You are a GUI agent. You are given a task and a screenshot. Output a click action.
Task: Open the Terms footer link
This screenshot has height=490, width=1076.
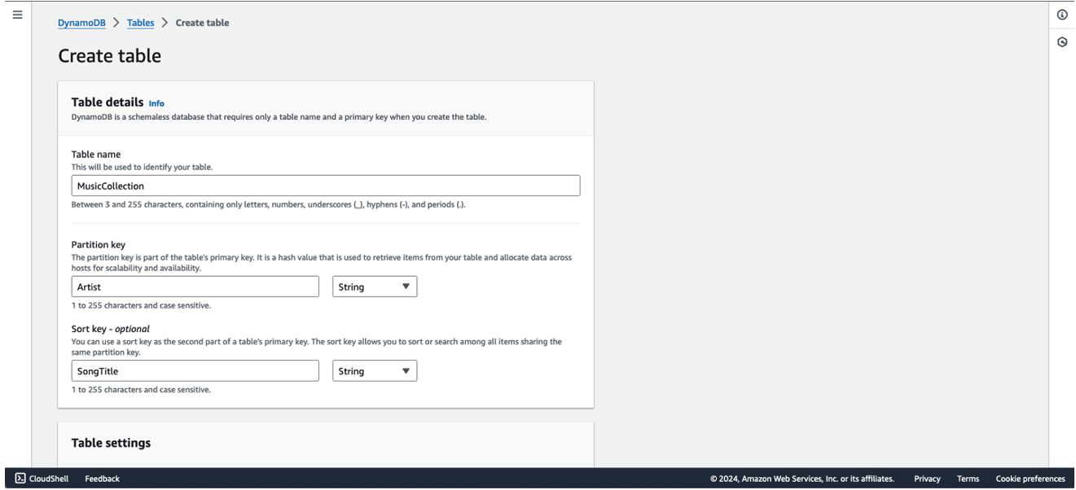tap(968, 479)
